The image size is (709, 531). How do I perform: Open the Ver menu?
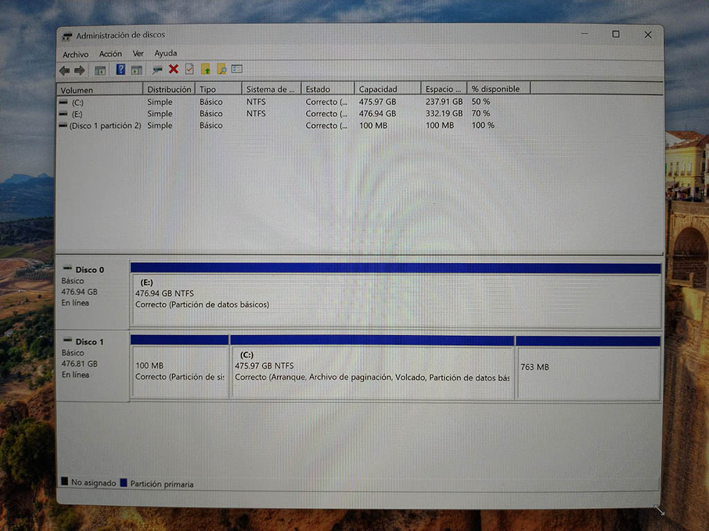click(x=138, y=54)
